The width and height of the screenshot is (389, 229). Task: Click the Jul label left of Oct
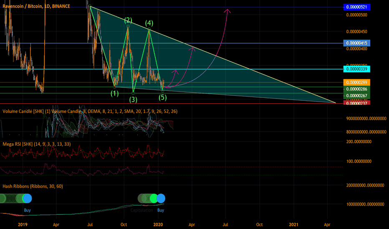(90, 224)
